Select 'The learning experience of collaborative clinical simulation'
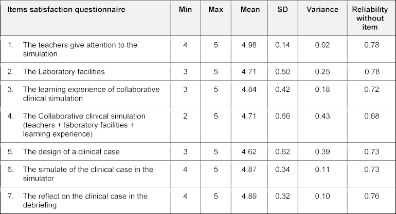 [91, 93]
